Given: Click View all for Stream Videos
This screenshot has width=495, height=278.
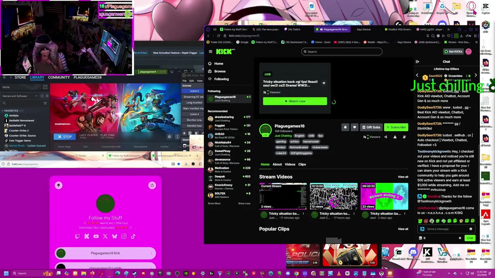Looking at the screenshot, I should [x=403, y=177].
